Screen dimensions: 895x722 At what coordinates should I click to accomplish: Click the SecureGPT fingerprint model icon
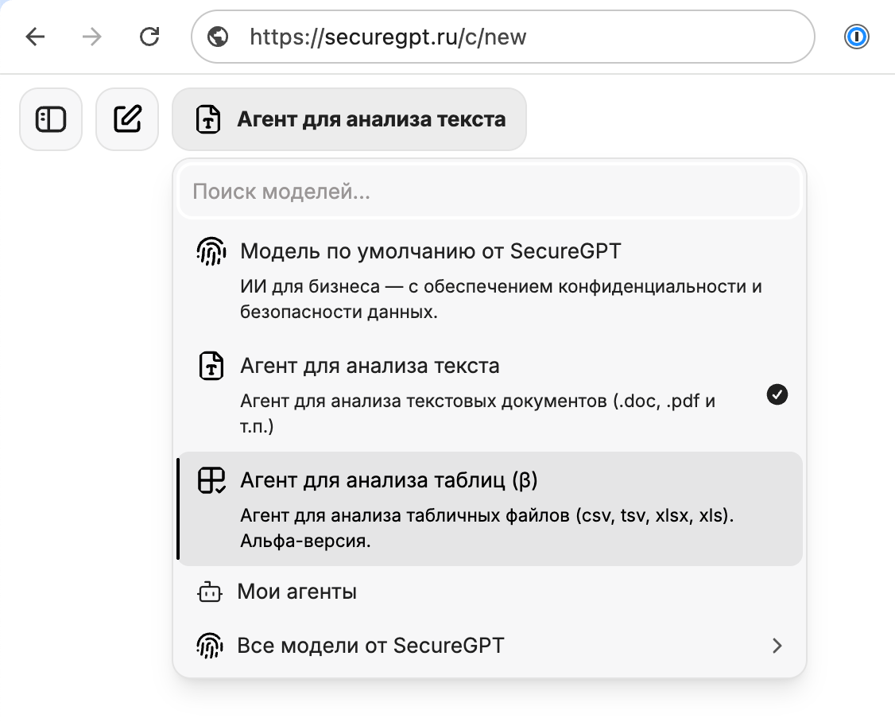pyautogui.click(x=210, y=250)
